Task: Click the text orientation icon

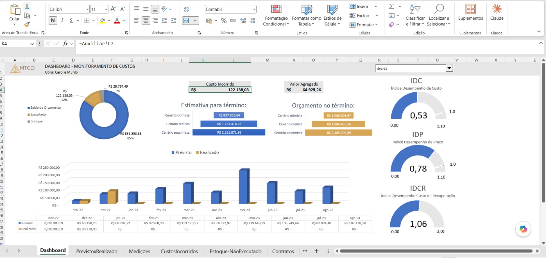Action: tap(164, 9)
